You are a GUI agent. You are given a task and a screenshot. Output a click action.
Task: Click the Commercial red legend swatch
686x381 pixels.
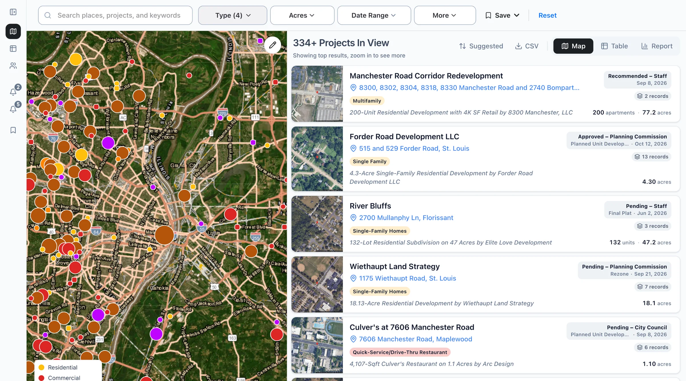pyautogui.click(x=41, y=378)
